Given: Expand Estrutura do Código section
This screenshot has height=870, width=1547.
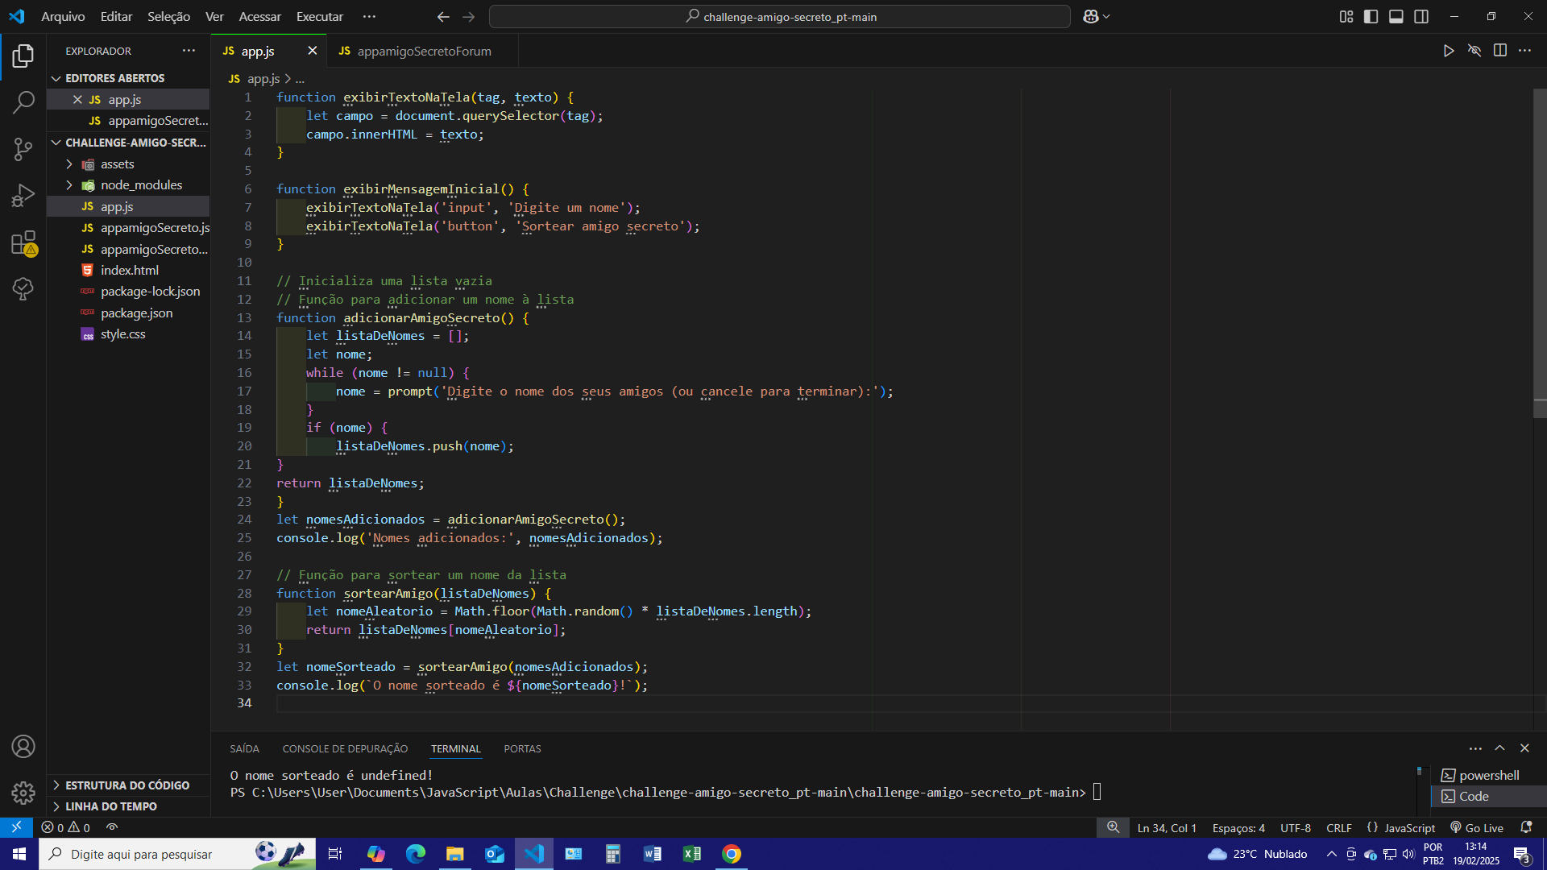Looking at the screenshot, I should tap(129, 785).
